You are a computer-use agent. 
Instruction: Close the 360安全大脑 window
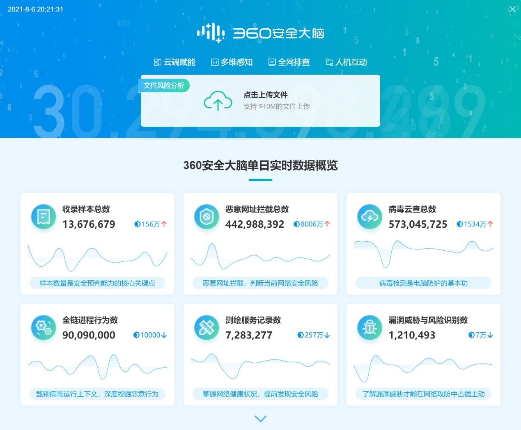tap(512, 9)
